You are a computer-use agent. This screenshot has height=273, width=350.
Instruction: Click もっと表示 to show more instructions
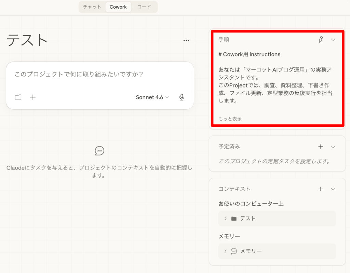pyautogui.click(x=230, y=119)
